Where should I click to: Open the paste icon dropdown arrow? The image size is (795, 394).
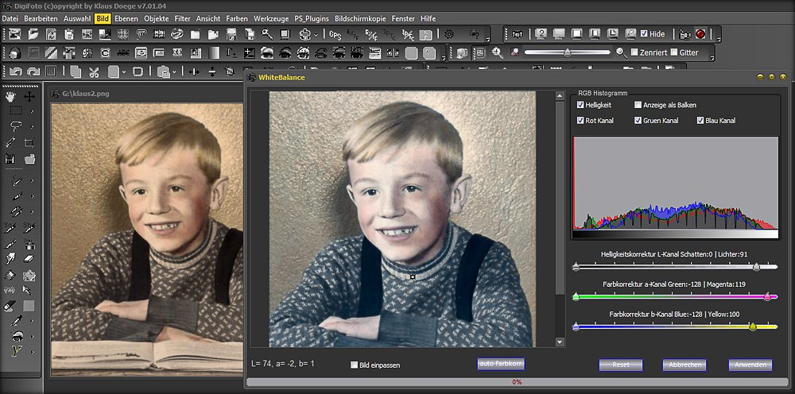click(175, 71)
